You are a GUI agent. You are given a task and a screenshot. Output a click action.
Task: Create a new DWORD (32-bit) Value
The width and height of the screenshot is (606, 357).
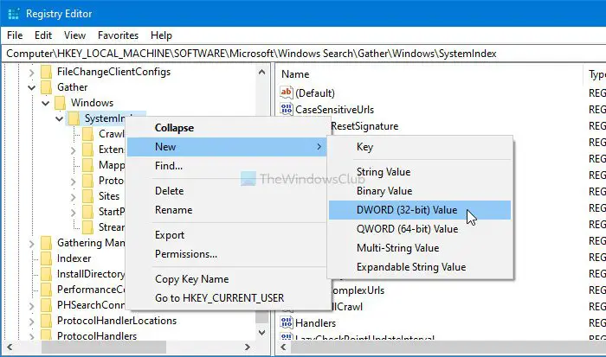[x=420, y=209]
